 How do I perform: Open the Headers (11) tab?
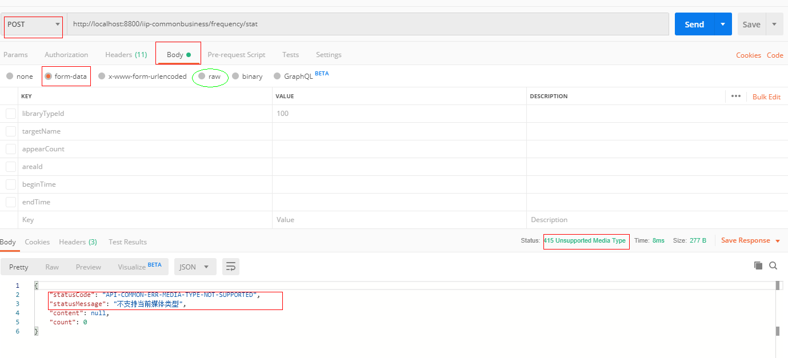click(x=126, y=55)
